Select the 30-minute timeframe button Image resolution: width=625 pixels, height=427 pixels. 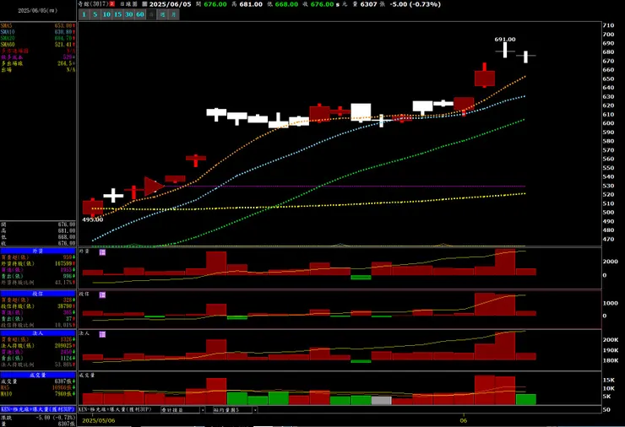(x=128, y=14)
